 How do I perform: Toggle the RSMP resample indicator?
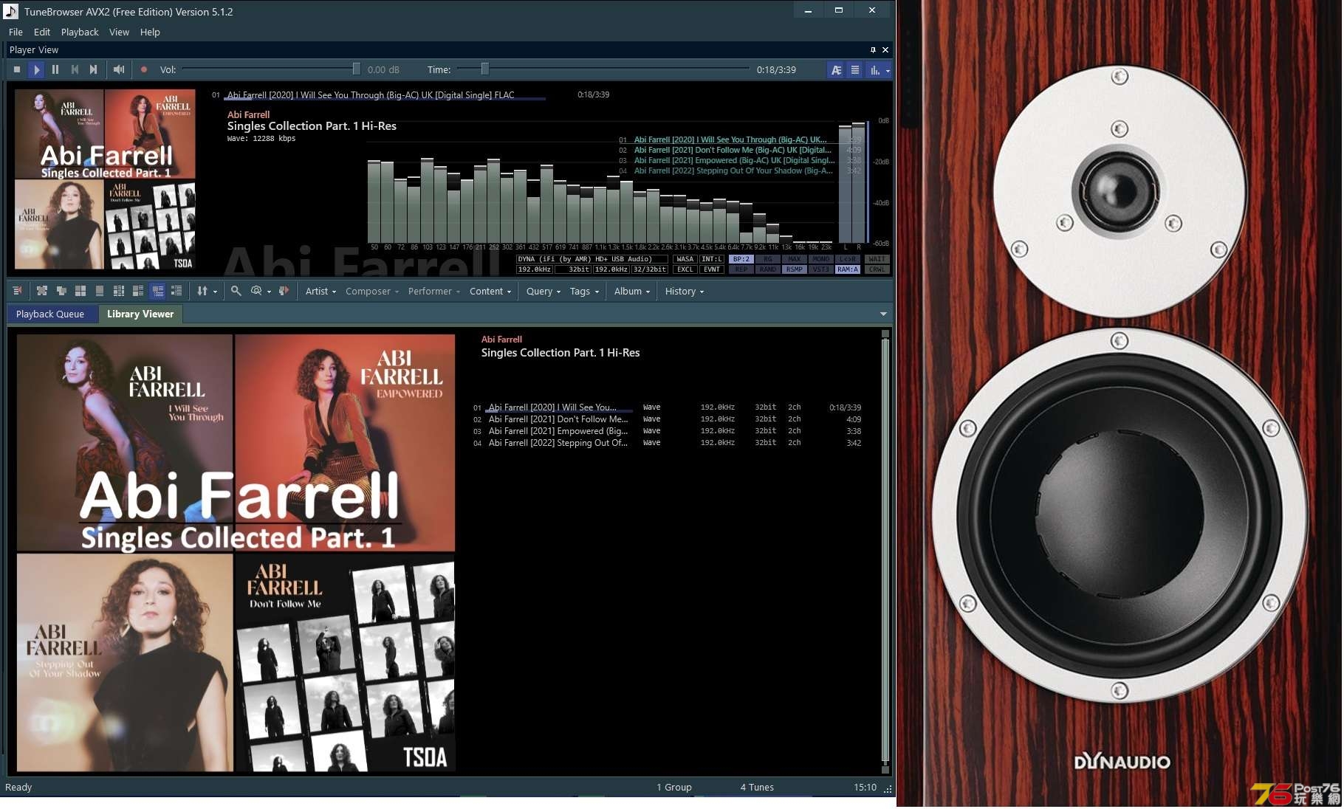click(795, 269)
